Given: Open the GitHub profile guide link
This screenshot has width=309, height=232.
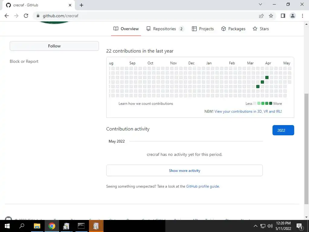Looking at the screenshot, I should coord(202,186).
